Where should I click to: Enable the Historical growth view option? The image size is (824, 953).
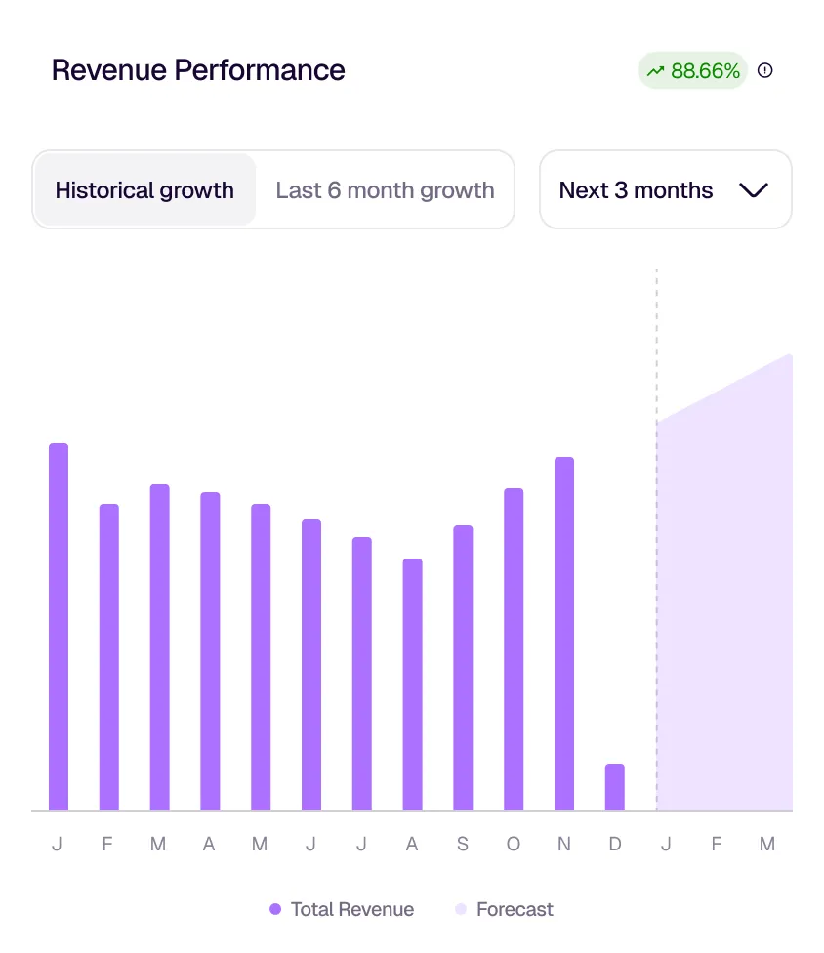click(x=144, y=189)
